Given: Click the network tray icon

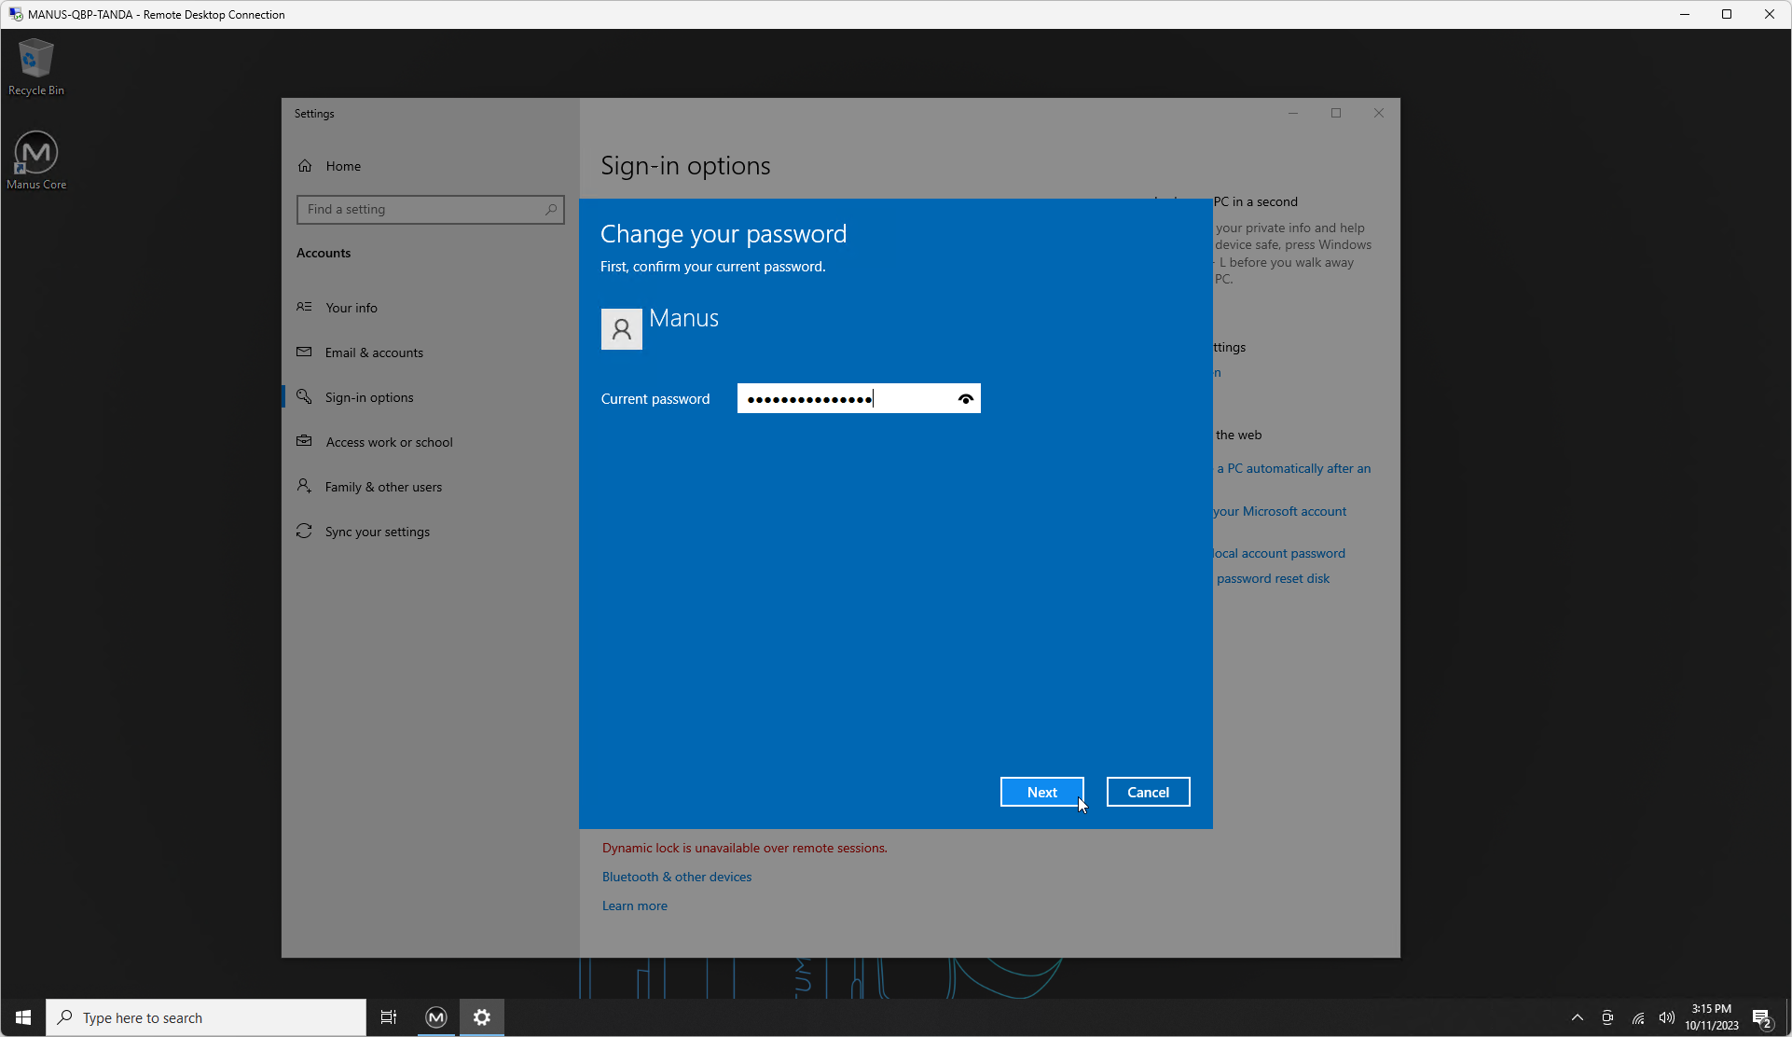Looking at the screenshot, I should pyautogui.click(x=1637, y=1017).
